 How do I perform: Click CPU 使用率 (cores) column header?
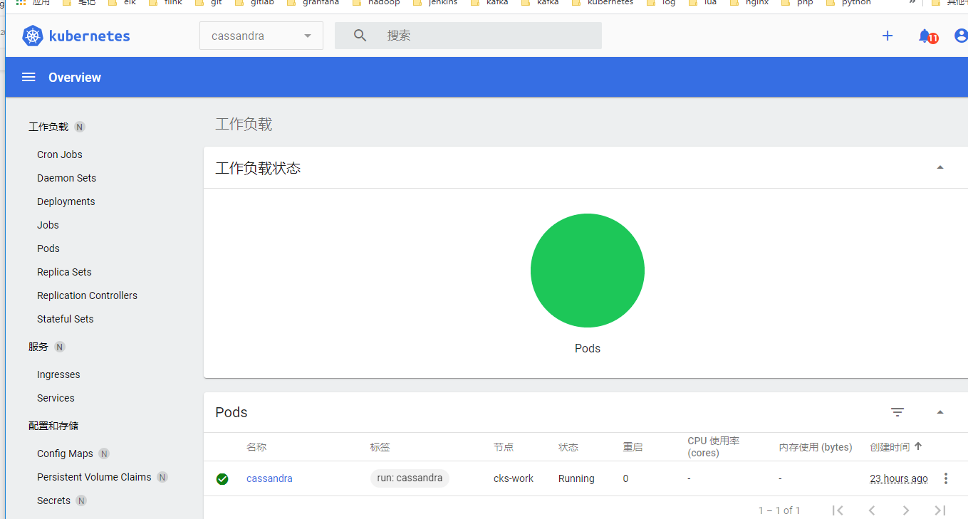[x=714, y=447]
